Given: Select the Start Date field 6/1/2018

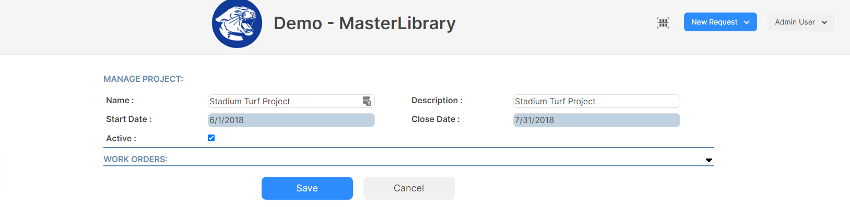Looking at the screenshot, I should tap(291, 120).
